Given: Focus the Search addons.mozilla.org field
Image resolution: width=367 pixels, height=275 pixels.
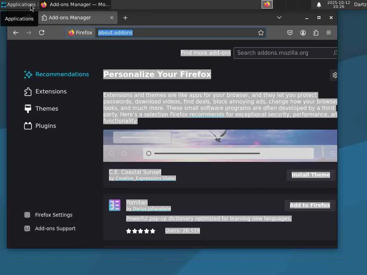Looking at the screenshot, I should [286, 53].
